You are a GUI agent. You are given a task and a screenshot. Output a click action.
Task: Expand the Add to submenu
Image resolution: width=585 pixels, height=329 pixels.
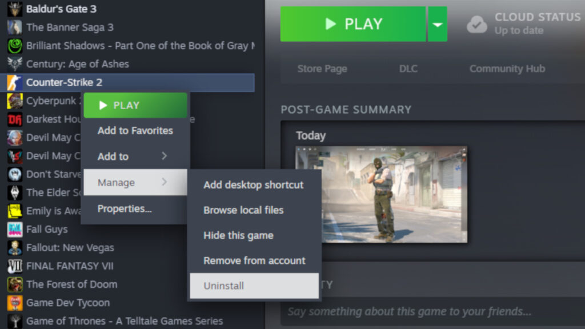135,156
